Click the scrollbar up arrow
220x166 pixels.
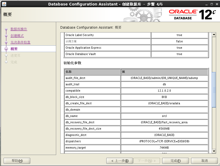(x=214, y=34)
